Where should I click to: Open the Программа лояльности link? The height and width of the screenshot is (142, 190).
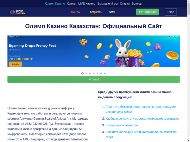click(122, 125)
